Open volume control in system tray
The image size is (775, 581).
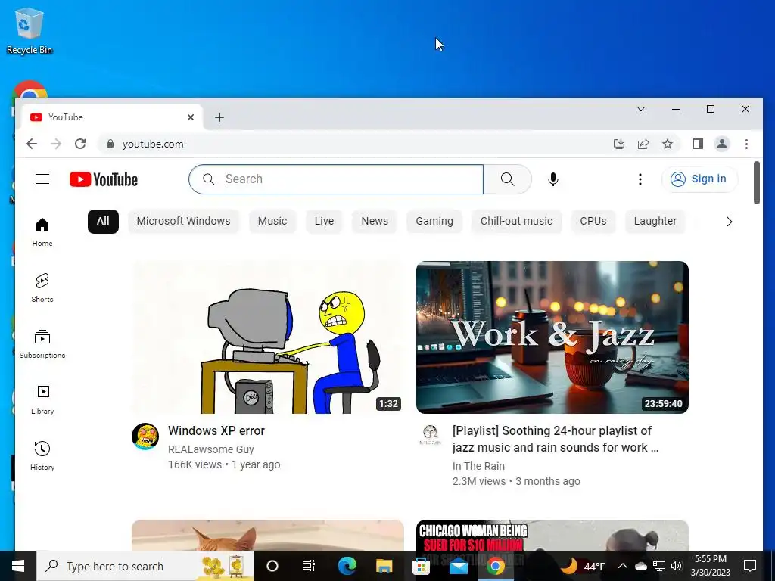[677, 566]
